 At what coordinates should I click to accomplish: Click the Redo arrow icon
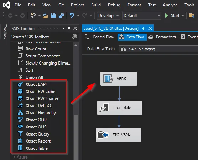[84, 16]
